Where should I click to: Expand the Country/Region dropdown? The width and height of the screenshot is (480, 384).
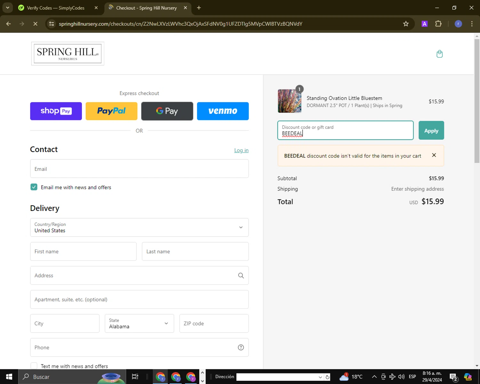tap(139, 228)
